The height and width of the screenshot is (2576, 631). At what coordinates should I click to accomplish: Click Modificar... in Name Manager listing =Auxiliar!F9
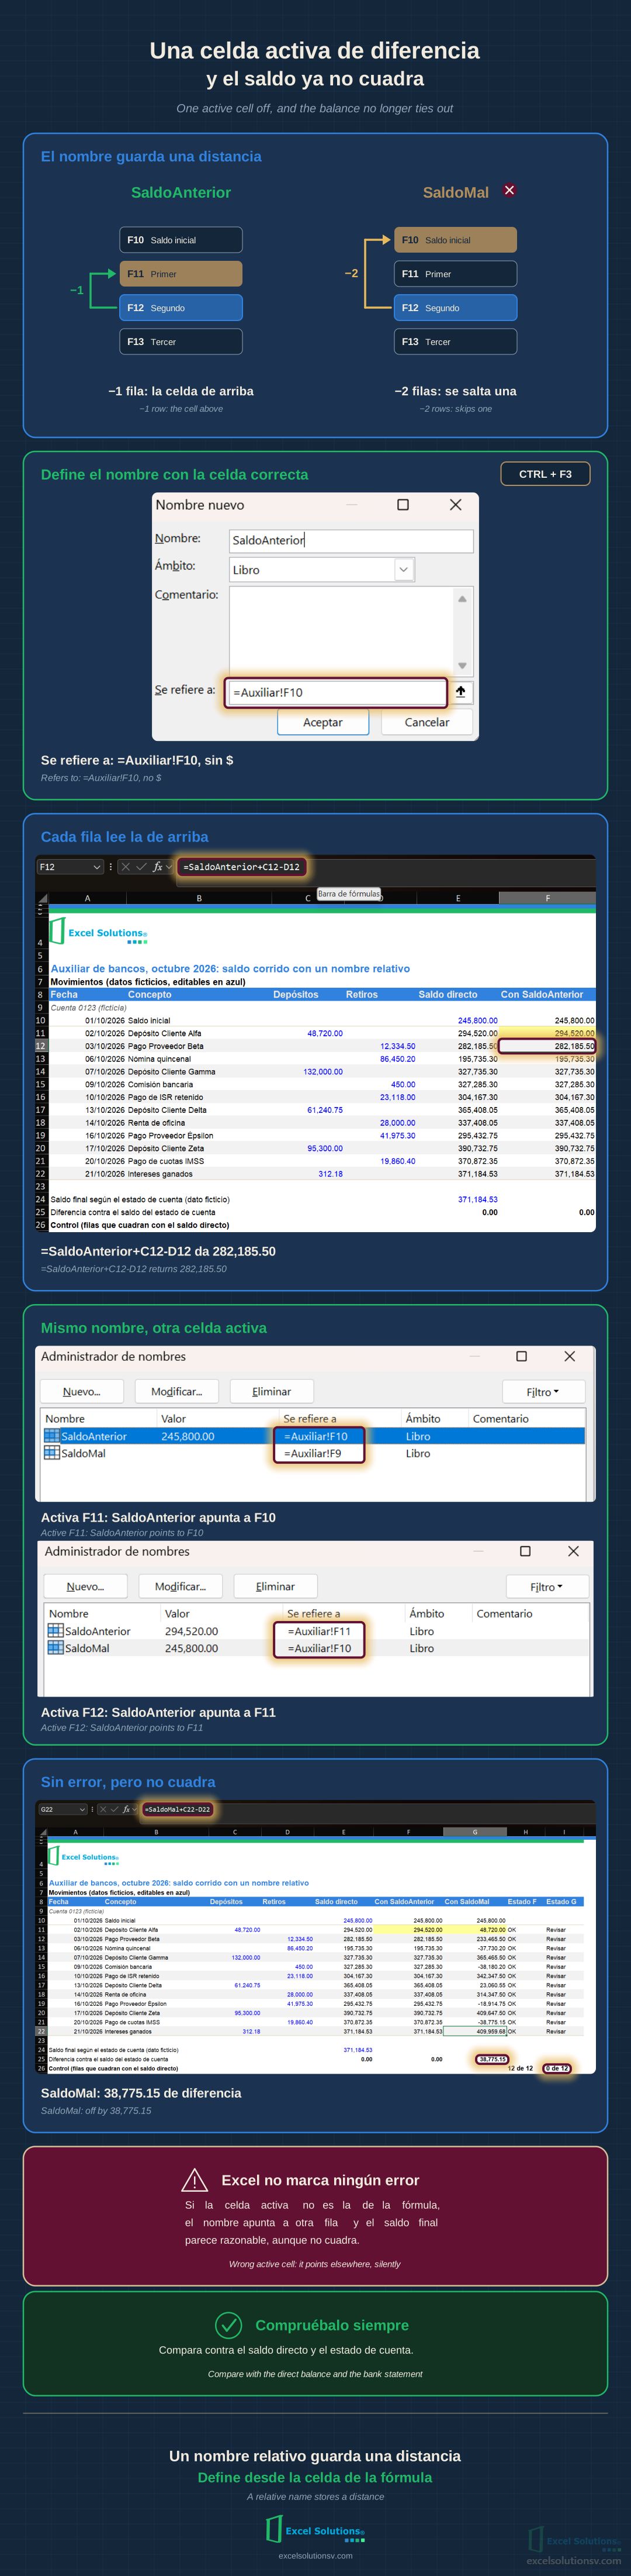tap(176, 1391)
